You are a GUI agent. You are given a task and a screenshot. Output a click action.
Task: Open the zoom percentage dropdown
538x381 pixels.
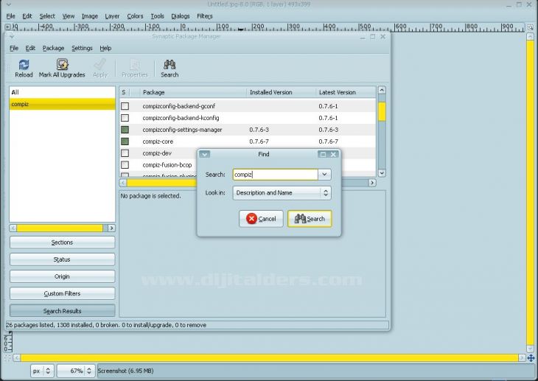pyautogui.click(x=89, y=371)
